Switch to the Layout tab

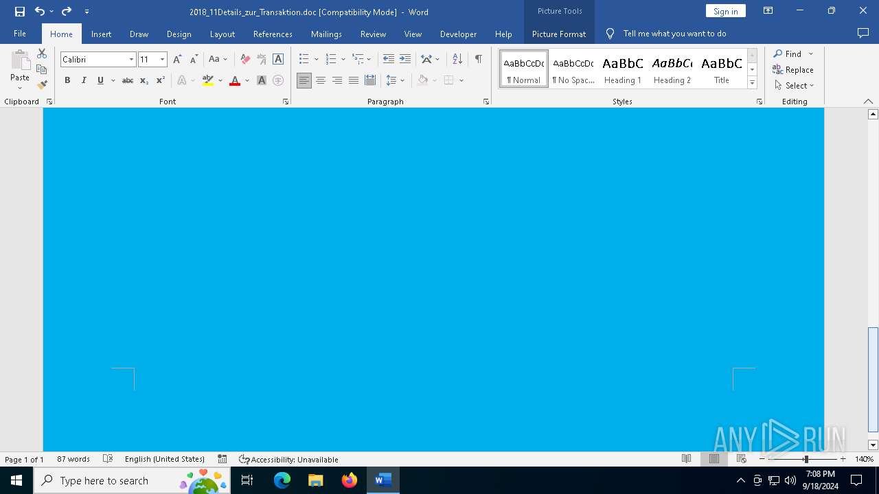222,34
